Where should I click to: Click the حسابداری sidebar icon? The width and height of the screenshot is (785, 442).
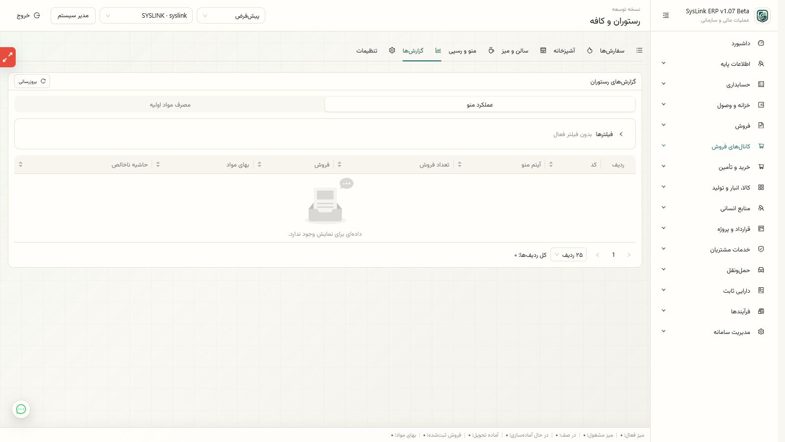[761, 84]
